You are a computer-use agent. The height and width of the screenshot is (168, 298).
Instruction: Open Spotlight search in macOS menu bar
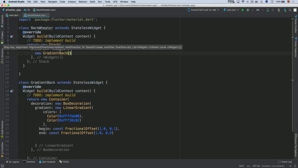(x=262, y=2)
